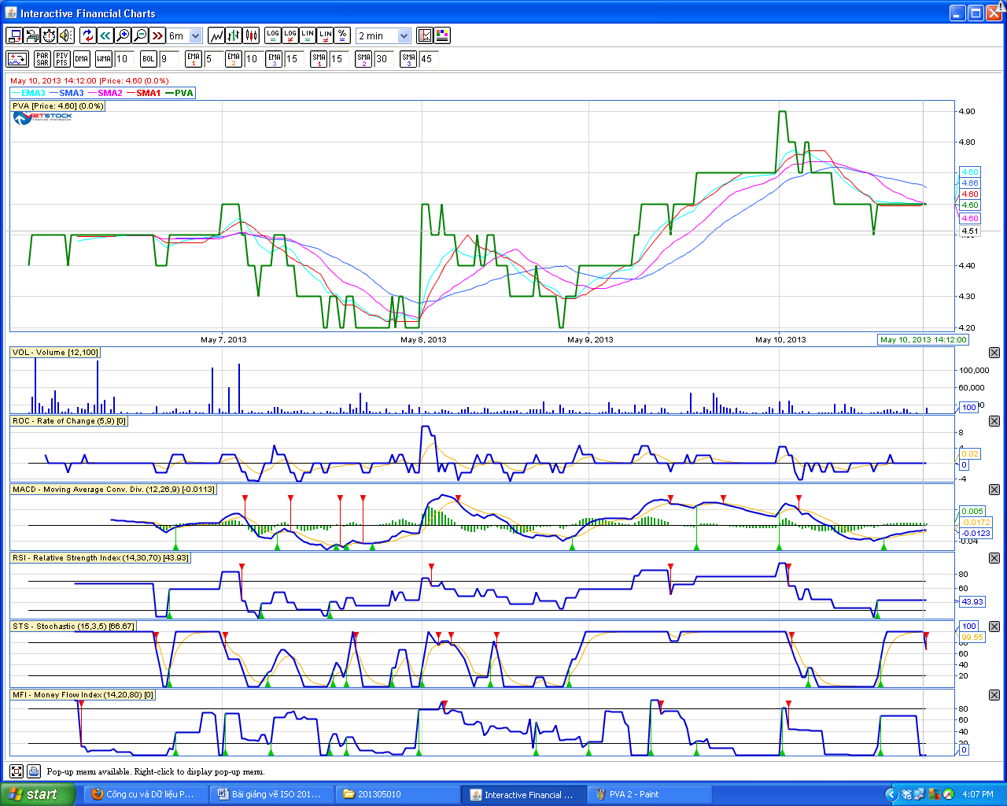Click the stopwatch timer icon

tap(49, 35)
